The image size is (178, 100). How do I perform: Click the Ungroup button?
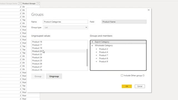tap(54, 76)
